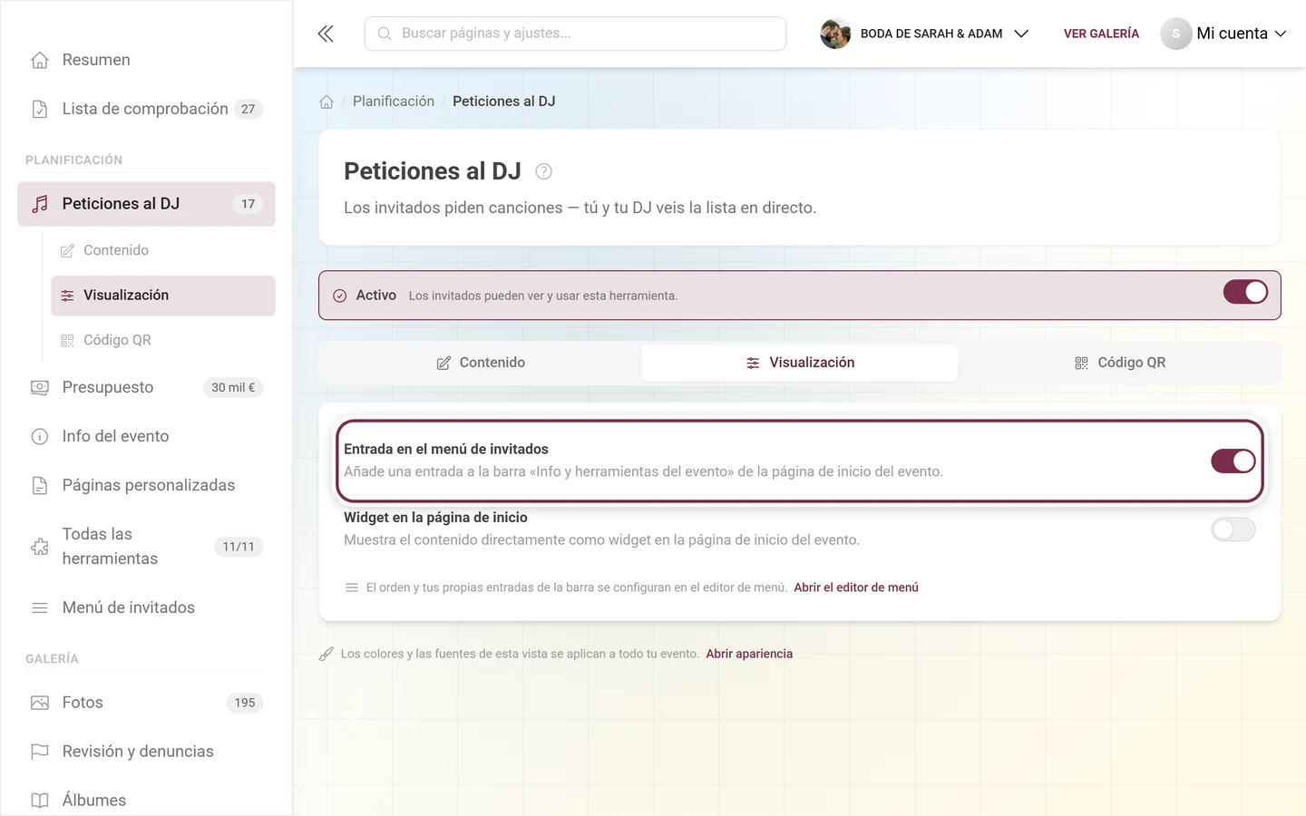Collapse the sidebar with the double-chevron icon
The image size is (1306, 816).
pos(326,34)
